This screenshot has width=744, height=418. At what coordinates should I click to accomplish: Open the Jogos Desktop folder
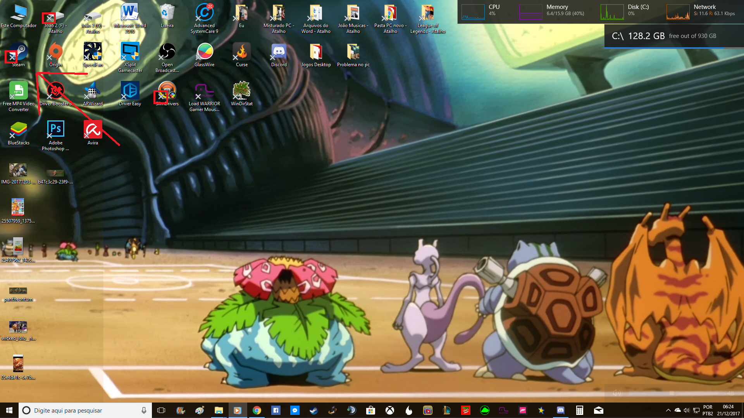click(316, 55)
